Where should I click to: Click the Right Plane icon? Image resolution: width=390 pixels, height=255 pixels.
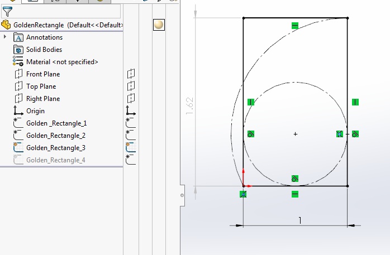(x=18, y=99)
